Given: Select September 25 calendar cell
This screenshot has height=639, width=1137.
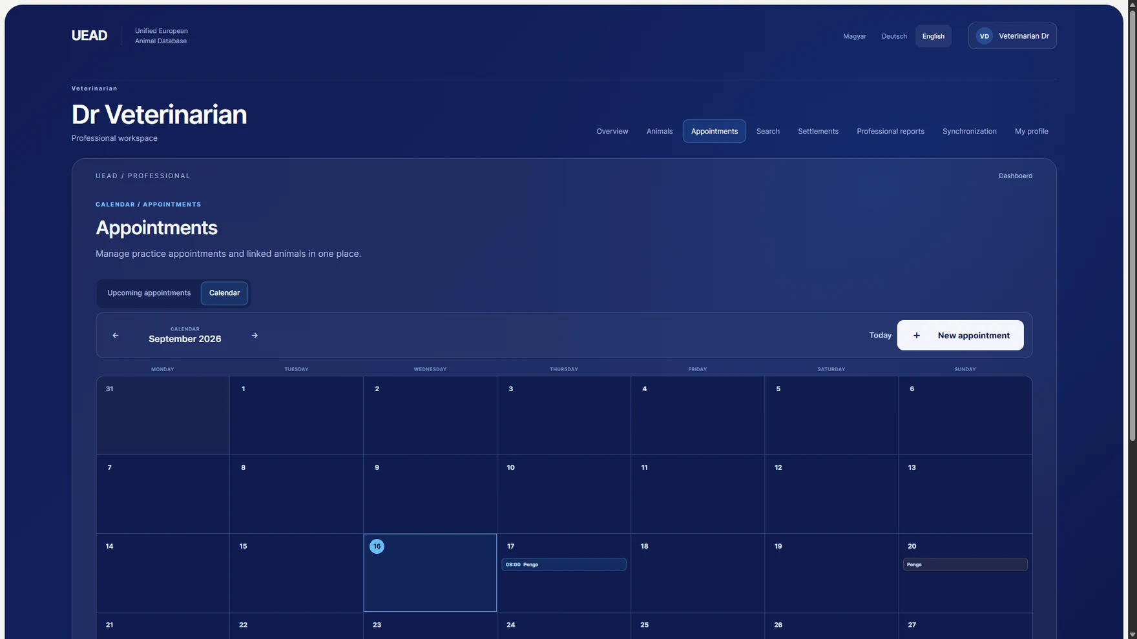Looking at the screenshot, I should tap(697, 625).
